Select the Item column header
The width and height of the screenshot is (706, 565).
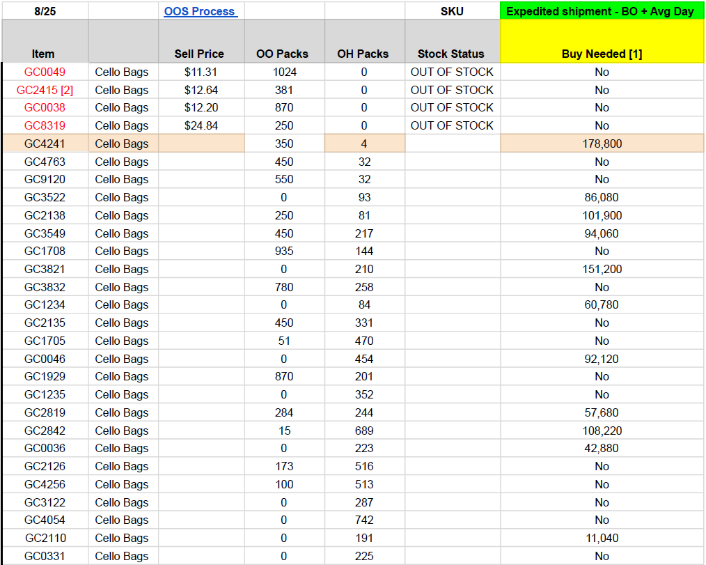point(43,54)
